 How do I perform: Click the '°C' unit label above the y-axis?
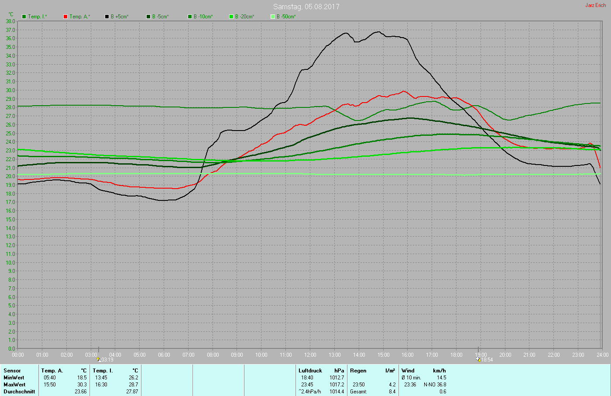coord(11,14)
